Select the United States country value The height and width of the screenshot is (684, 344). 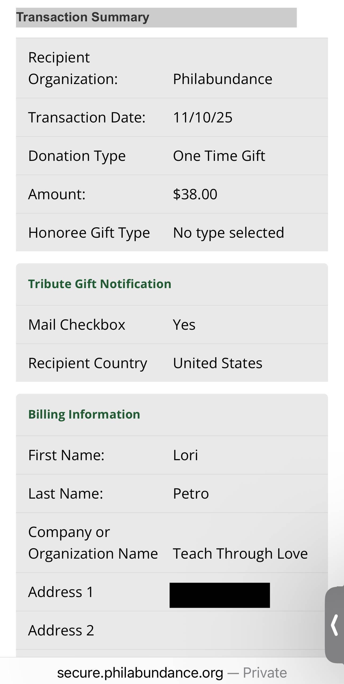pyautogui.click(x=218, y=363)
